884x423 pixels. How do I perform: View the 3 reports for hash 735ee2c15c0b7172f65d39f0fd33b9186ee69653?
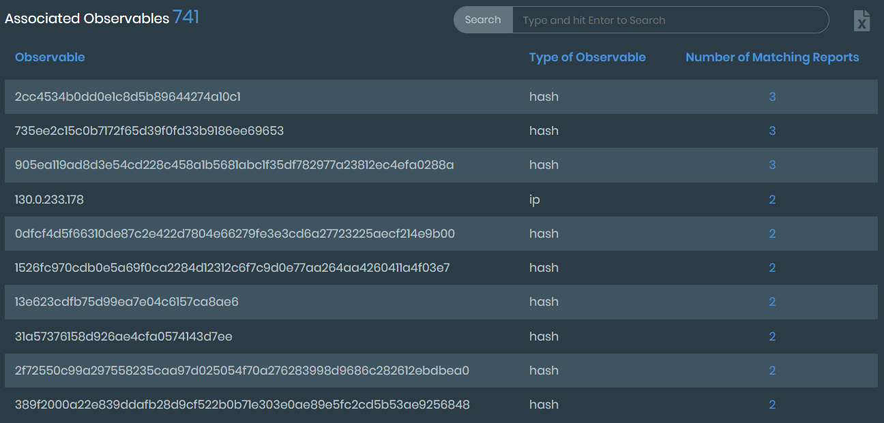(x=772, y=131)
